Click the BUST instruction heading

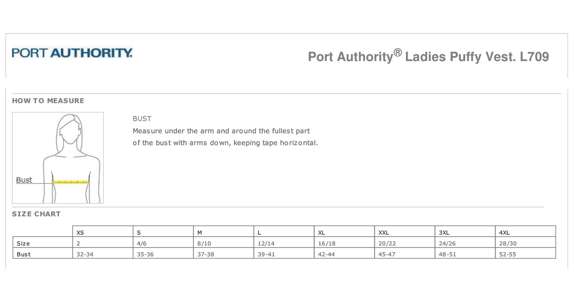[142, 119]
